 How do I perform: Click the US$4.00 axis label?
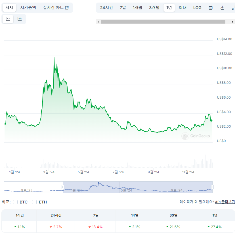(224, 112)
